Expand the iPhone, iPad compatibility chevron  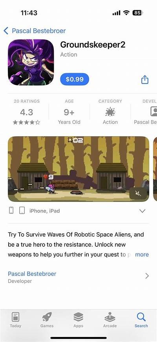(142, 211)
